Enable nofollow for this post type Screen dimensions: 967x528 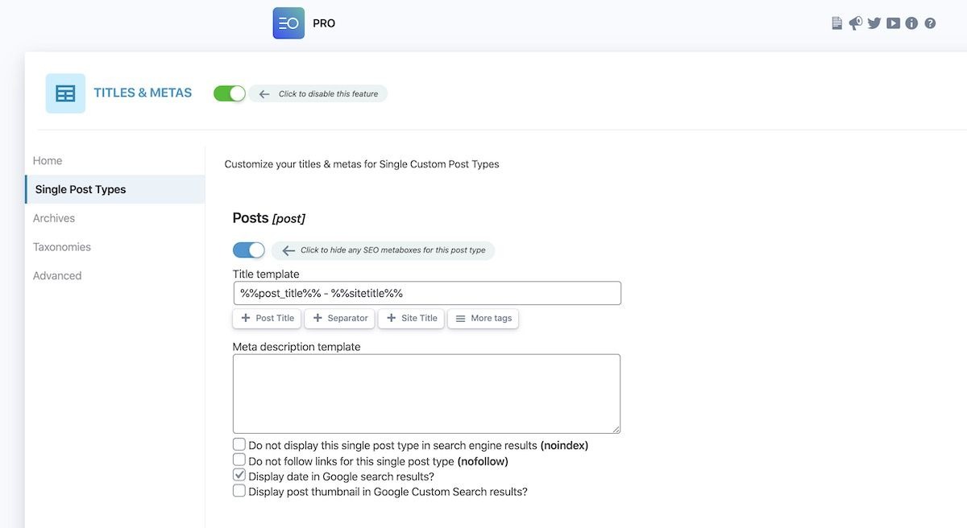point(239,460)
